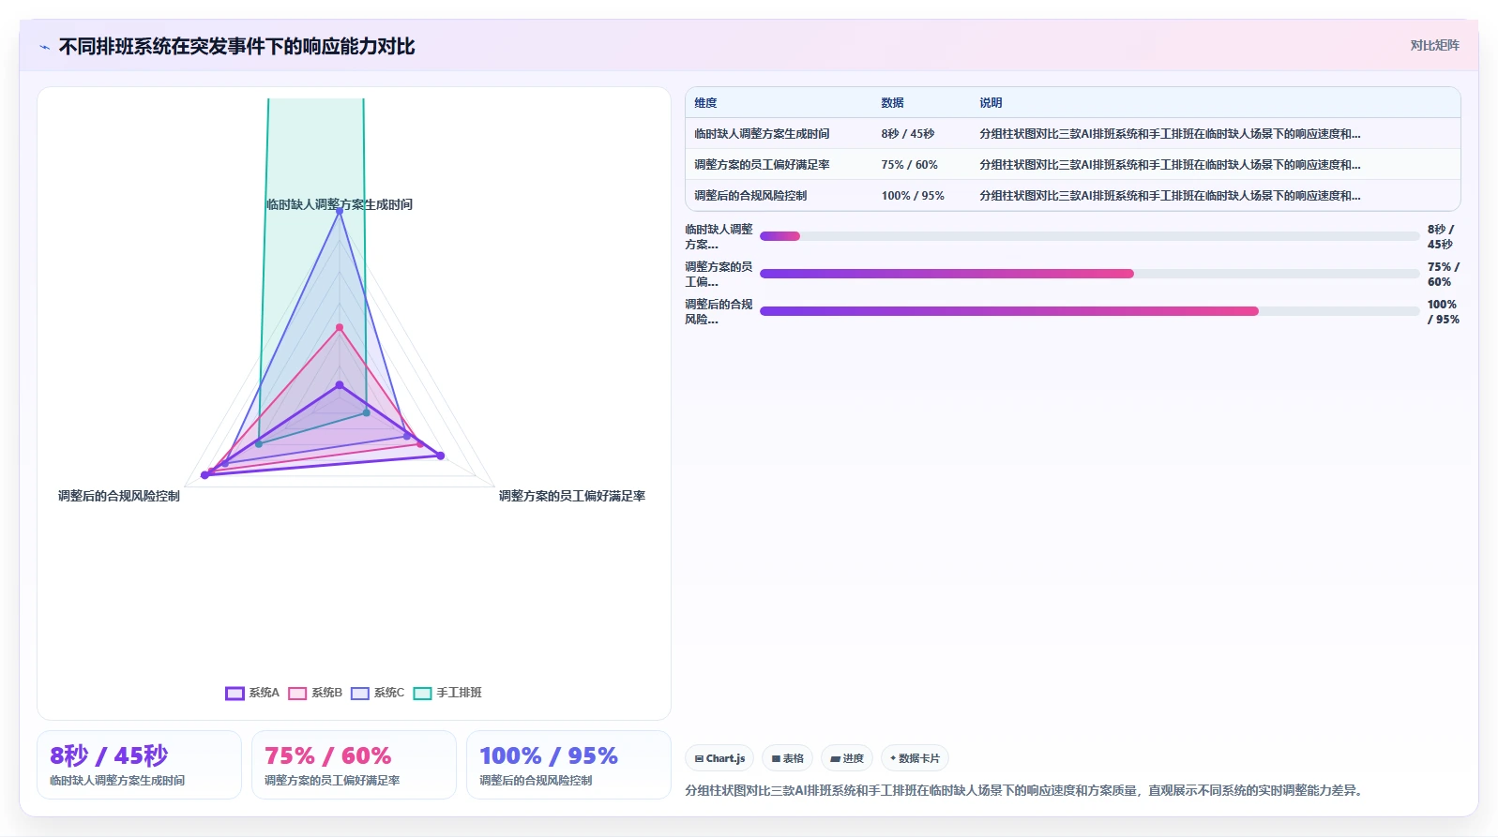Click radar axis label 调整方案的员工偏好满足率

pos(572,496)
